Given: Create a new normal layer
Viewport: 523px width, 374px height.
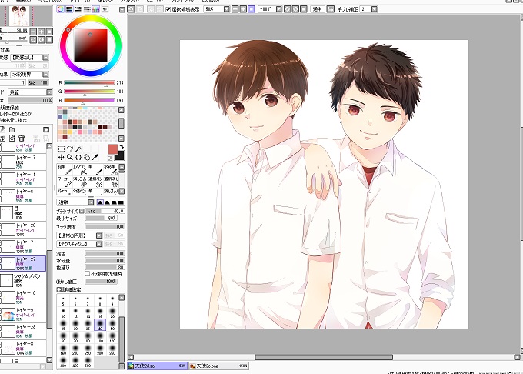Looking at the screenshot, I should click(x=2, y=129).
